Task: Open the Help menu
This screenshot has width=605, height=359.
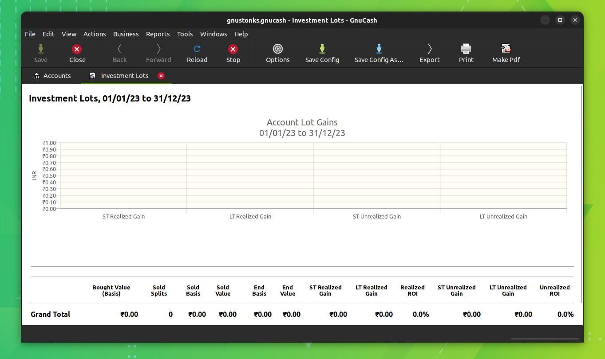Action: coord(241,34)
